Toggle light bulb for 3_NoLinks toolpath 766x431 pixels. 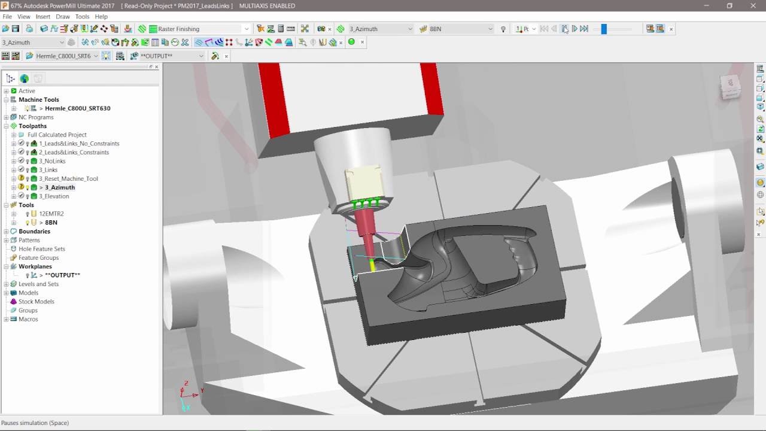pos(28,162)
